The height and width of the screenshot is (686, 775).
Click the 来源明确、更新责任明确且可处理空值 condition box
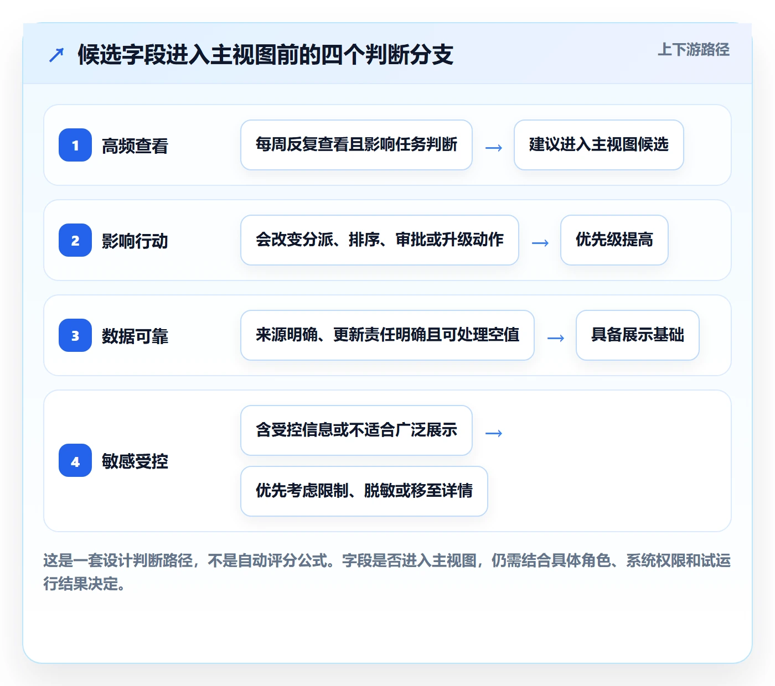coord(387,335)
